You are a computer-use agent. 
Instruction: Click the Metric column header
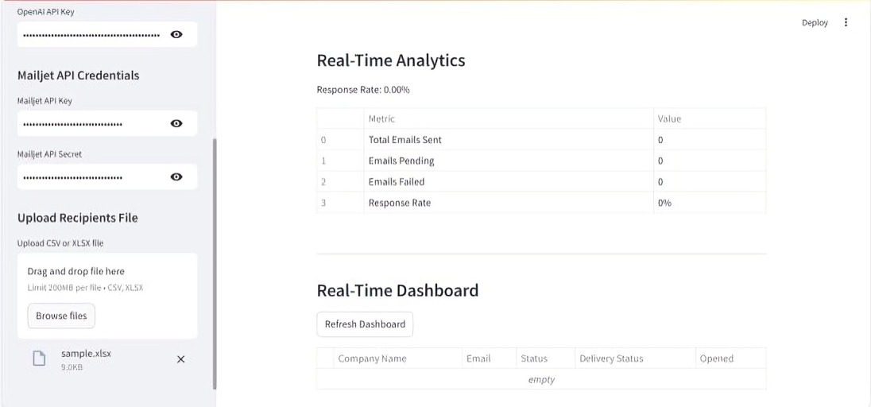point(382,118)
